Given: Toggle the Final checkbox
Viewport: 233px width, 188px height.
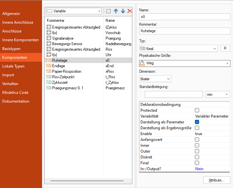Looking at the screenshot, I should tap(197, 163).
